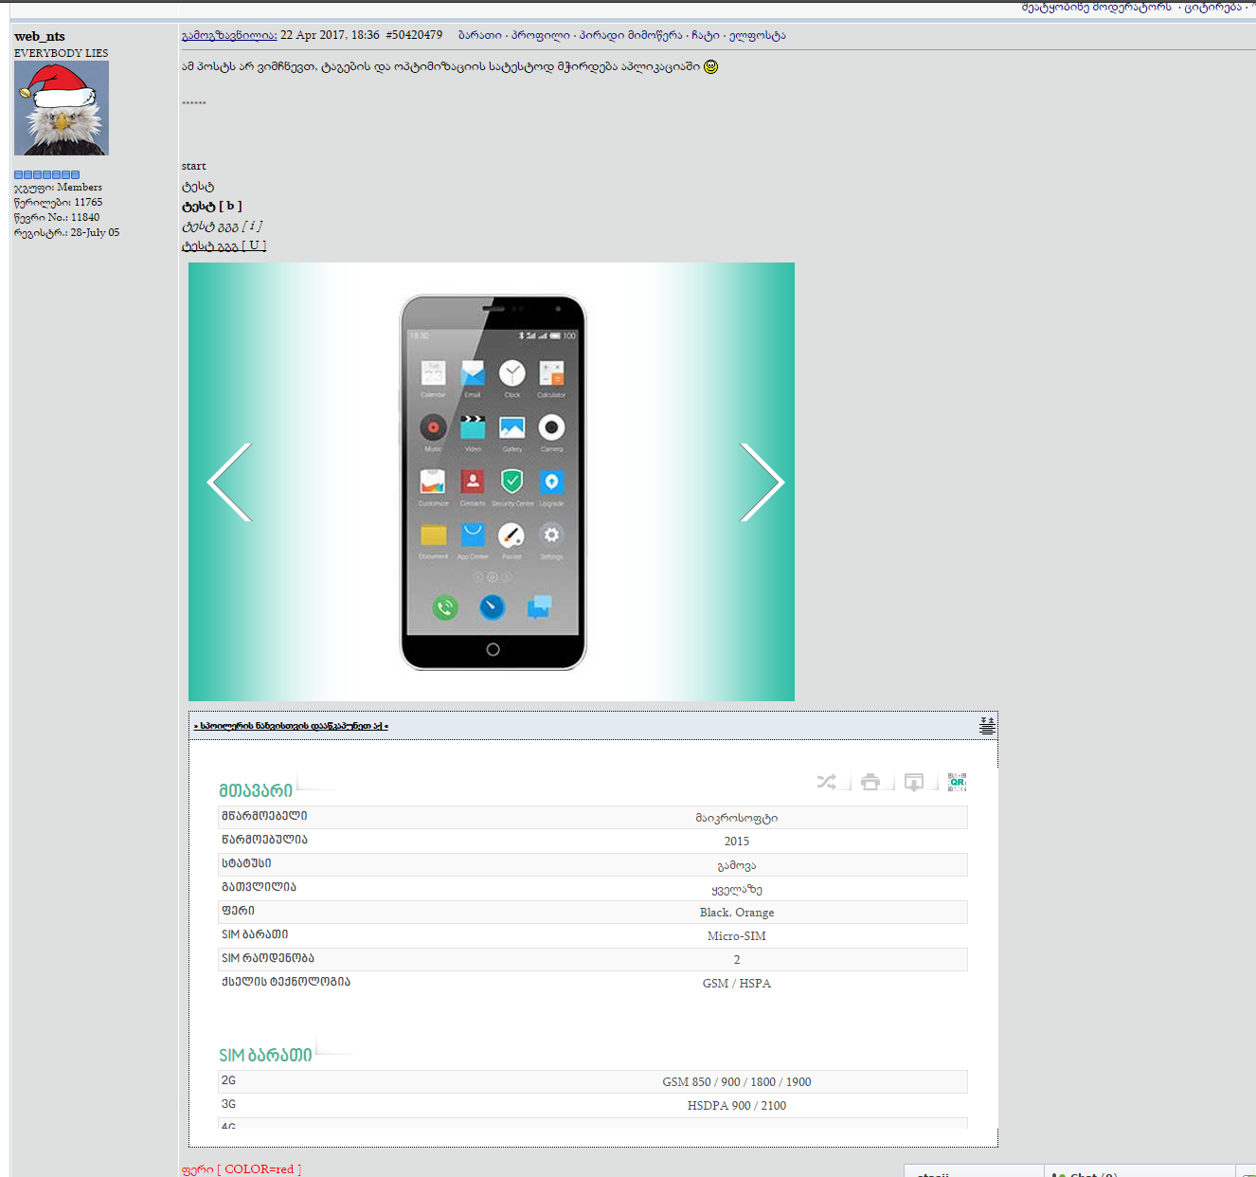
Task: Click the download icon above the specs table
Action: (914, 782)
